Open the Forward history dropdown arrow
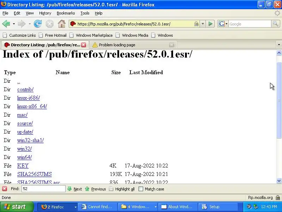This screenshot has width=282, height=212. click(30, 24)
